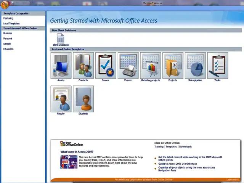
Task: Open the Featuring category
Action: [x=8, y=18]
